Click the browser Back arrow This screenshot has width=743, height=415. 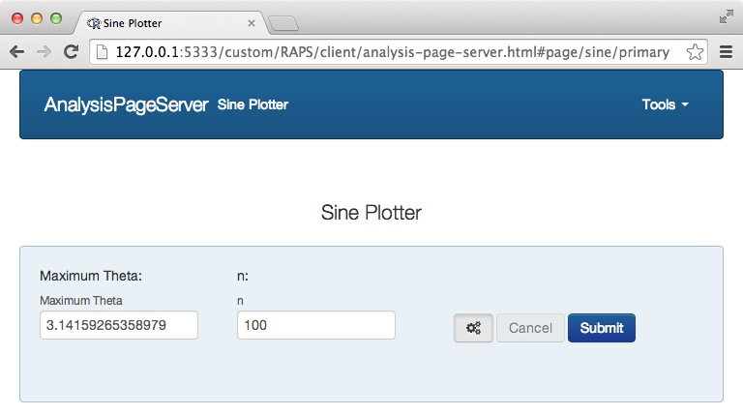17,52
